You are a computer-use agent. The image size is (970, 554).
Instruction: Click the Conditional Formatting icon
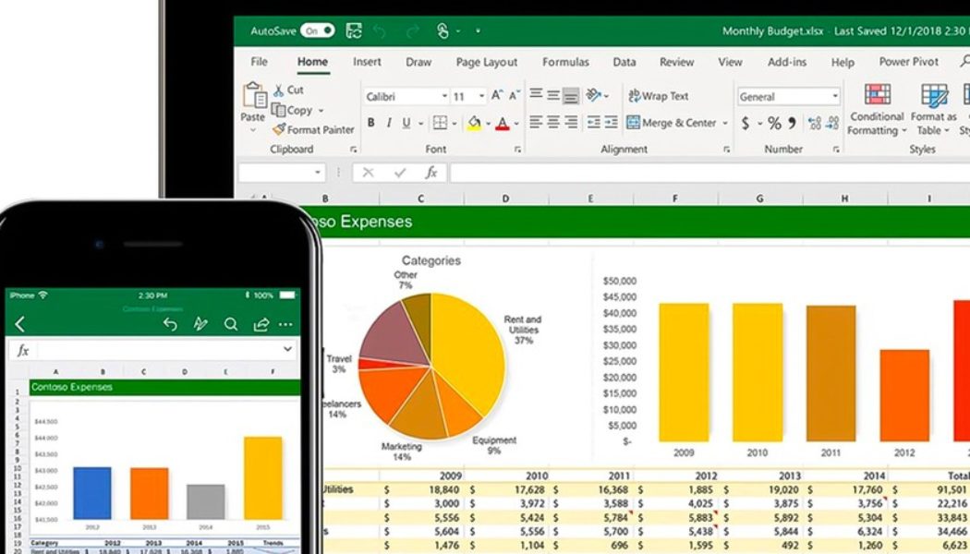pyautogui.click(x=877, y=96)
